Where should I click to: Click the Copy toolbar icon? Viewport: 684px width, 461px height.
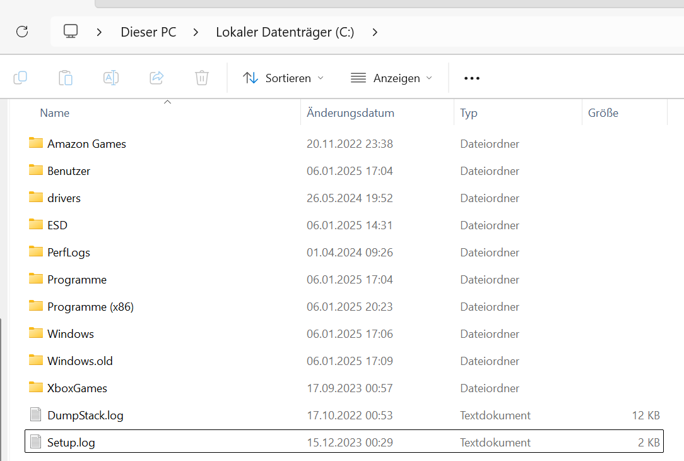click(x=20, y=78)
